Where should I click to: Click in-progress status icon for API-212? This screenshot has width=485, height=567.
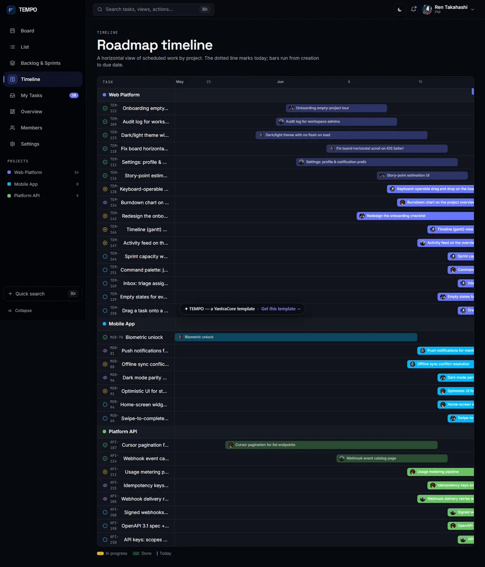(105, 472)
